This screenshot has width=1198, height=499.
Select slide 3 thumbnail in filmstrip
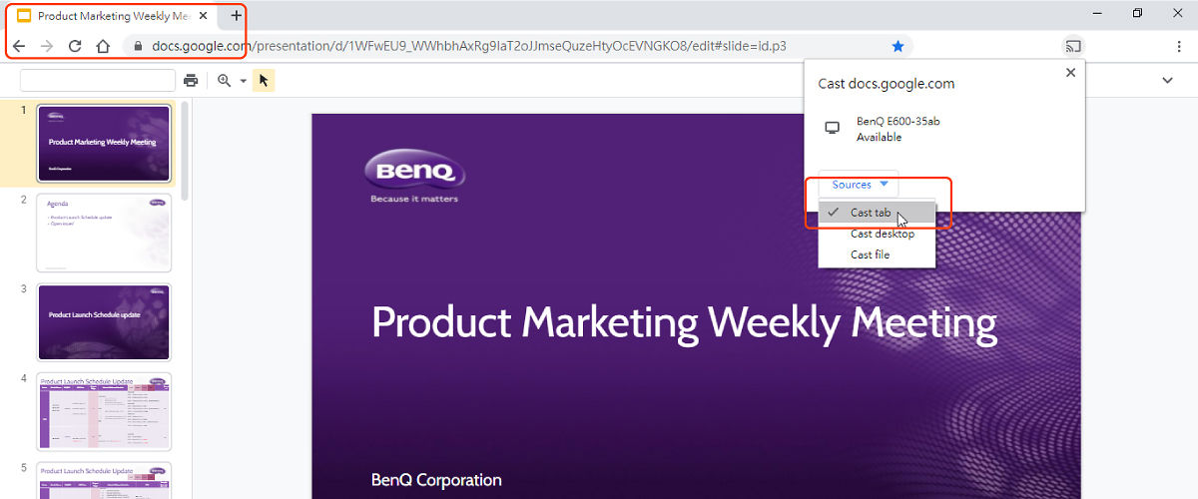click(104, 321)
